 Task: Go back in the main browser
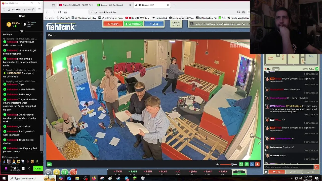[x=48, y=12]
